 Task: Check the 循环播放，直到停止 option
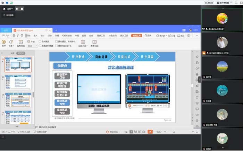(x=56, y=41)
